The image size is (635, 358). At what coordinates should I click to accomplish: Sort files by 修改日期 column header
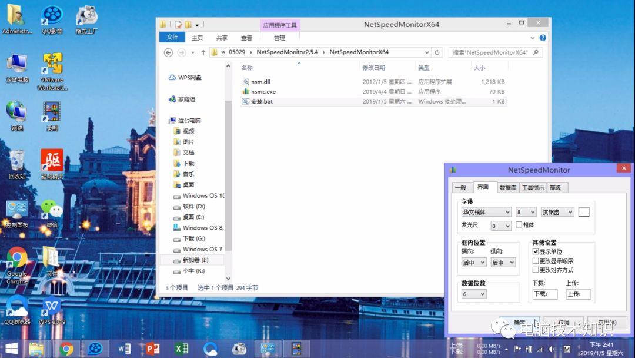pos(373,68)
